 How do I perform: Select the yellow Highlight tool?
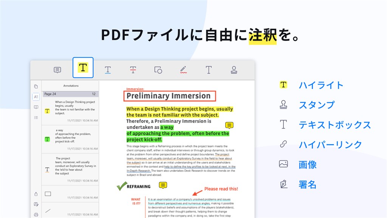point(83,67)
